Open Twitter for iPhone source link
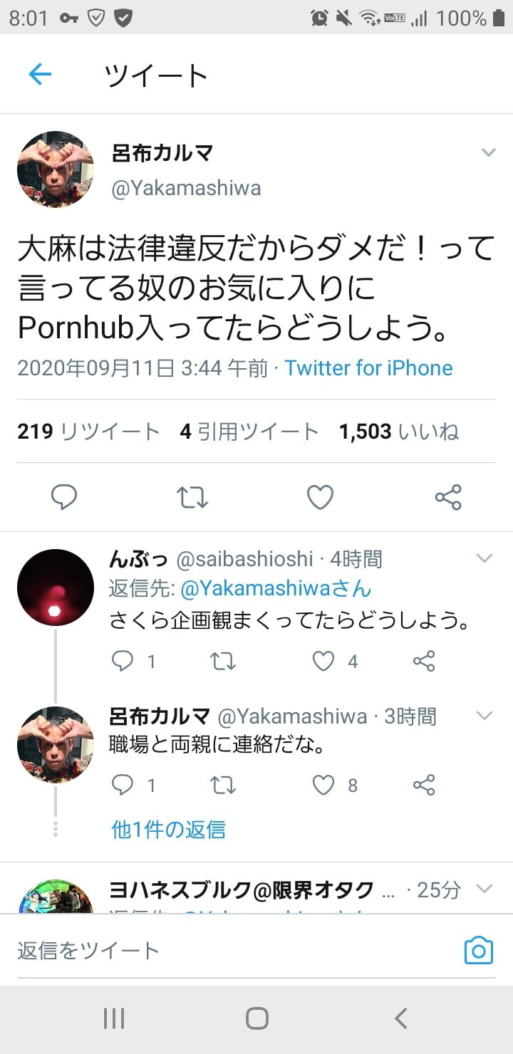Image resolution: width=513 pixels, height=1054 pixels. coord(368,368)
